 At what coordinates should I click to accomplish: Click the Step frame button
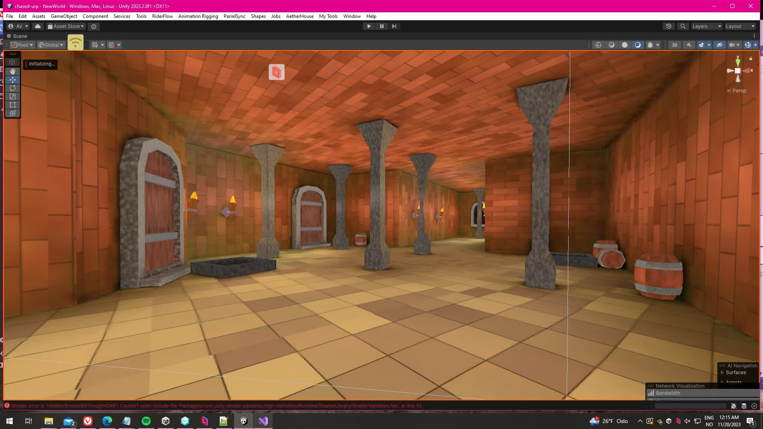394,26
